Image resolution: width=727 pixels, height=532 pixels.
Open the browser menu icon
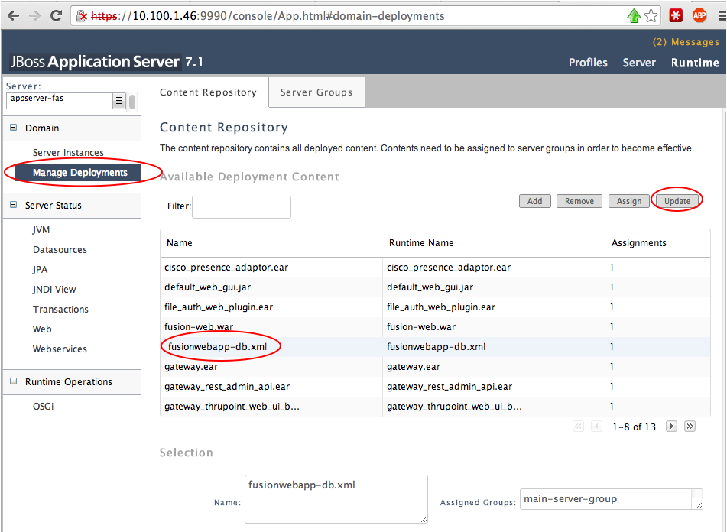(x=722, y=16)
